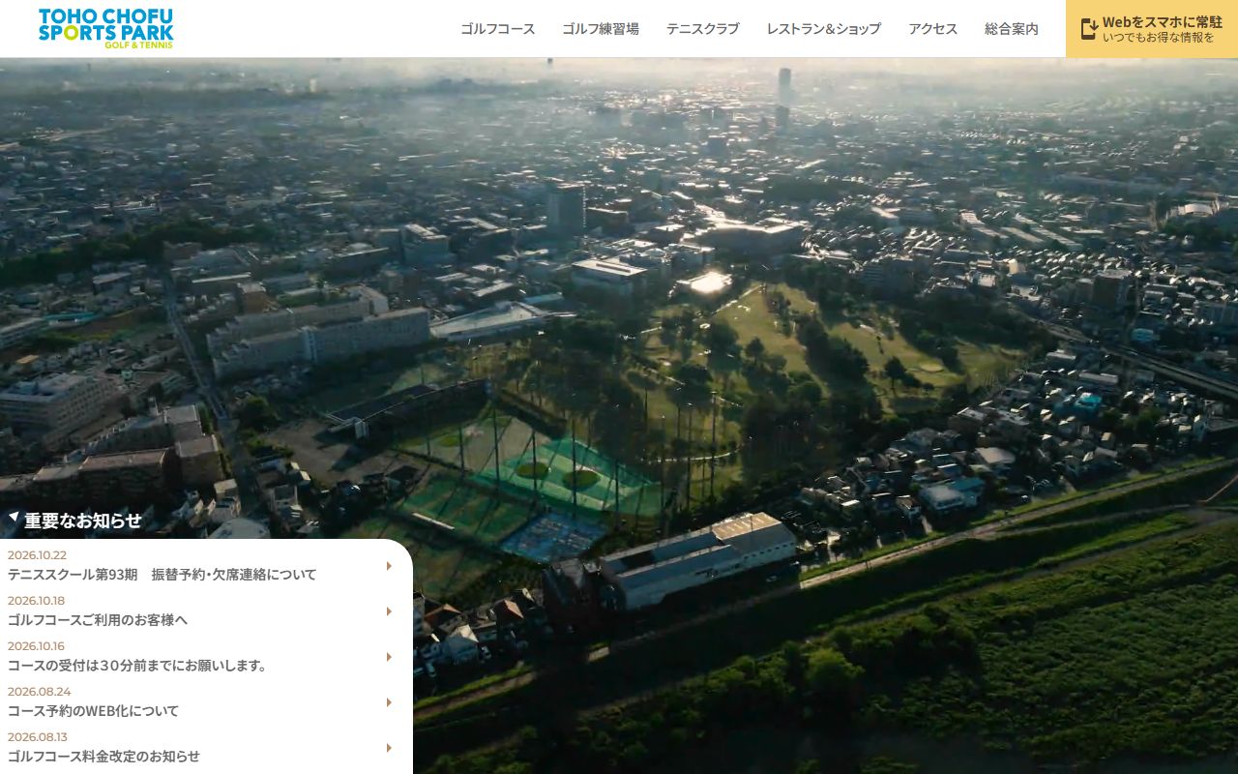The width and height of the screenshot is (1238, 774).
Task: Open the ゴルフコース menu
Action: point(497,29)
